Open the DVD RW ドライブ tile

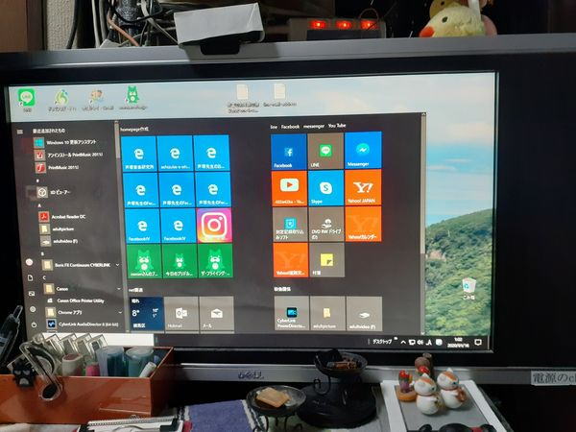click(x=326, y=224)
